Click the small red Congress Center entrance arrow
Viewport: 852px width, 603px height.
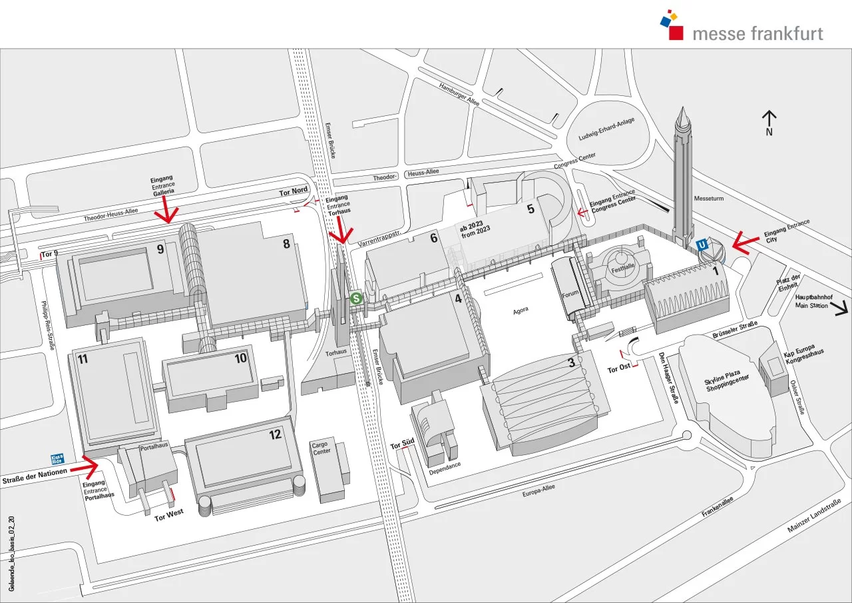(583, 212)
